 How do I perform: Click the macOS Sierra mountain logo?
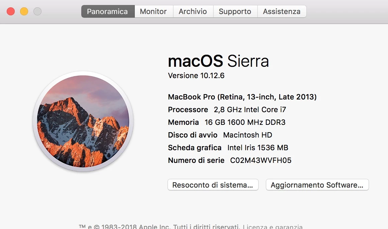pos(83,121)
